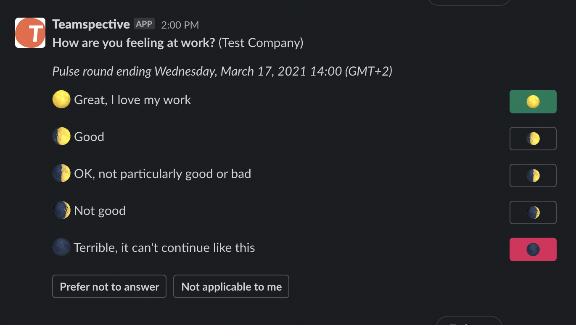Click the 2:00 PM message timestamp

tap(180, 25)
